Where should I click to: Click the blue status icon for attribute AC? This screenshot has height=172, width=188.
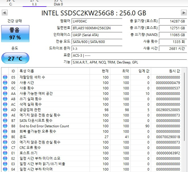pos(5,104)
